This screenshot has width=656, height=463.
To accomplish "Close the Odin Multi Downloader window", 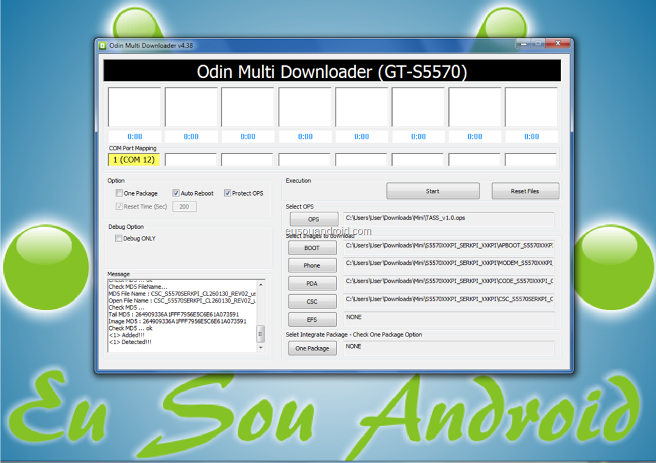I will (558, 43).
